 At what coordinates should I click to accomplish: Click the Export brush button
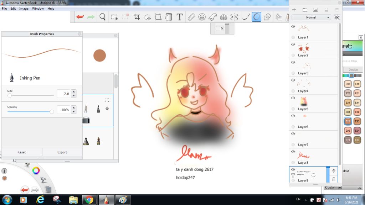coord(62,152)
